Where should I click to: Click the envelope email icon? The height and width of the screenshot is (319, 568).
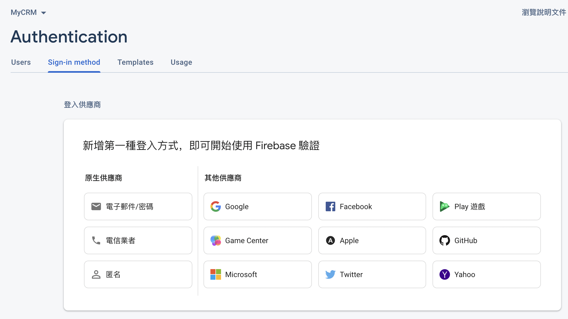[x=96, y=206]
